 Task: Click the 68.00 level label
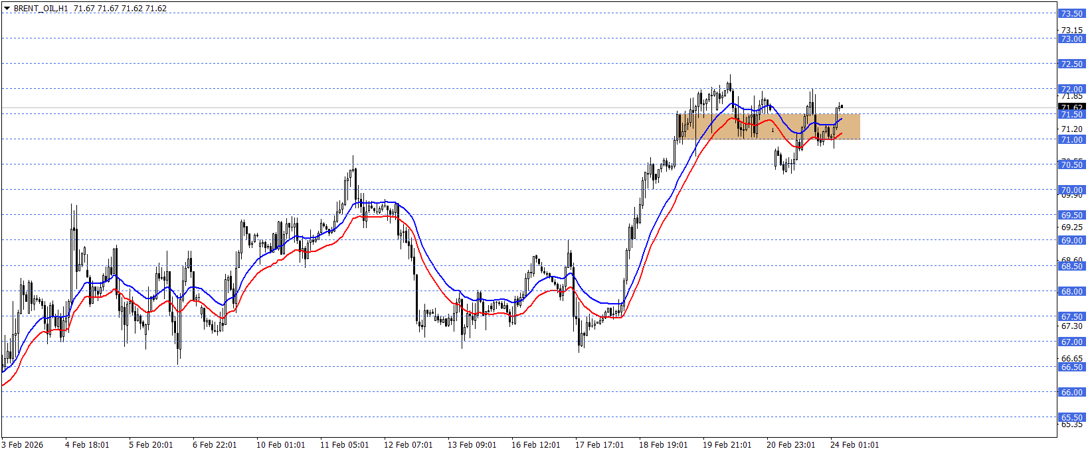click(x=1071, y=291)
